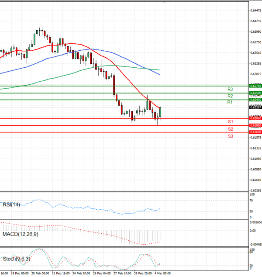This screenshot has height=277, width=262.
Task: Click the S2 support label
Action: tap(230, 129)
